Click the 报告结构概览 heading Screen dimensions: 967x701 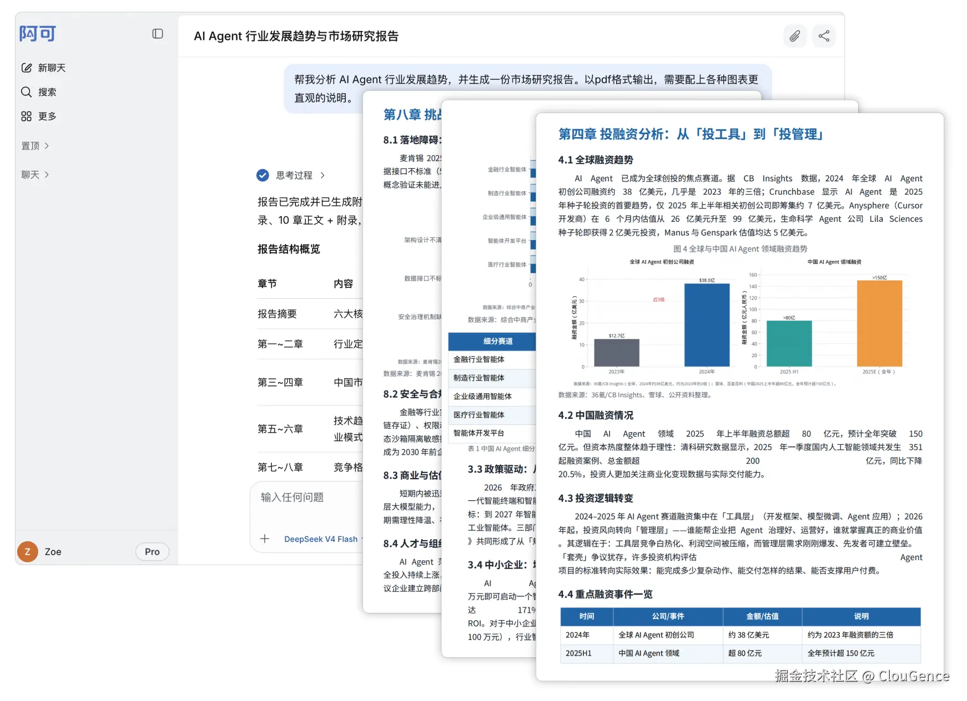[x=289, y=249]
